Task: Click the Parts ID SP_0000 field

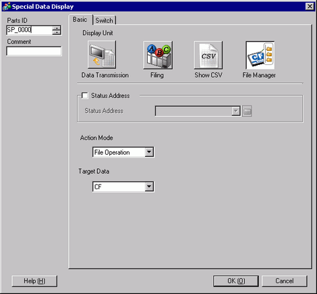Action: click(29, 30)
